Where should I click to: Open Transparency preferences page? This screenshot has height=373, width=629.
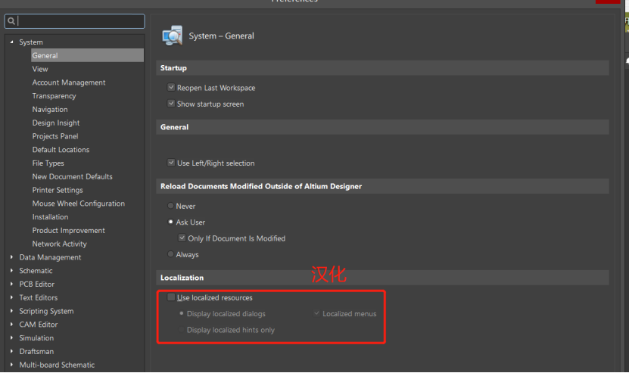point(54,96)
